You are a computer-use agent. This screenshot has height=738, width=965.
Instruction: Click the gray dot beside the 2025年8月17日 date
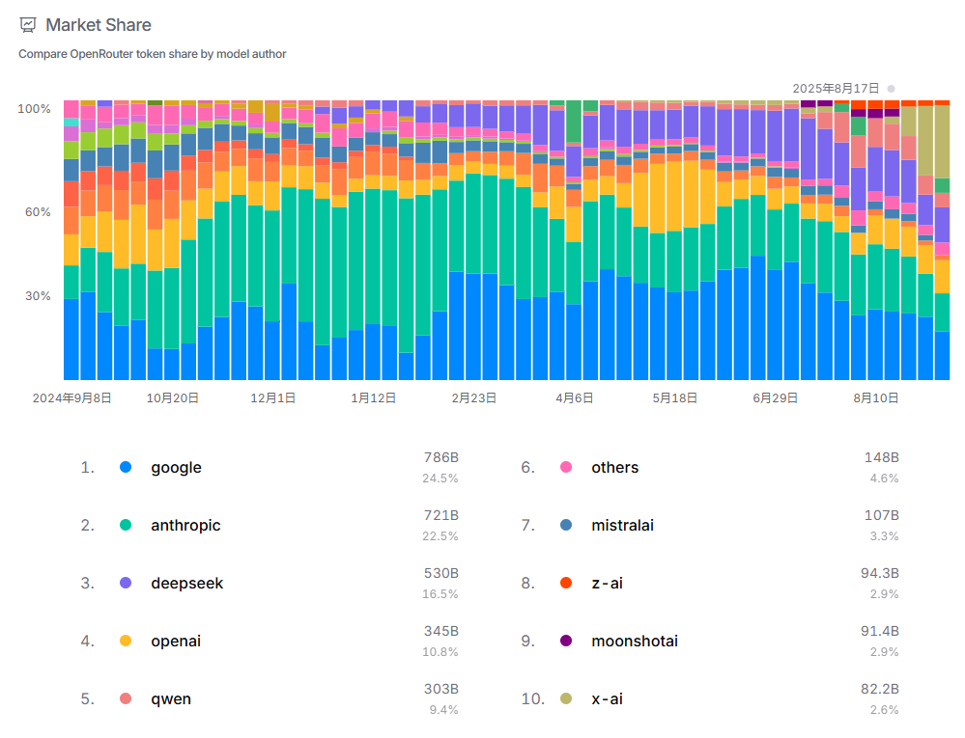point(891,88)
